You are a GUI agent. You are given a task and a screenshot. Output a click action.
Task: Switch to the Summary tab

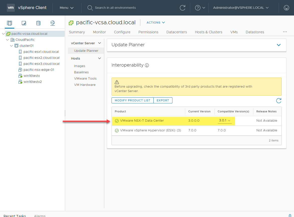77,32
